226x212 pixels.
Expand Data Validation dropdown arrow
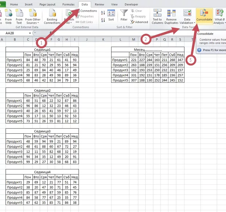click(x=194, y=23)
